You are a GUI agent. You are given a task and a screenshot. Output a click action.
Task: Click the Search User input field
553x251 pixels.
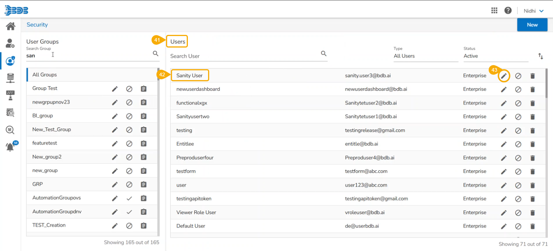[x=244, y=56]
